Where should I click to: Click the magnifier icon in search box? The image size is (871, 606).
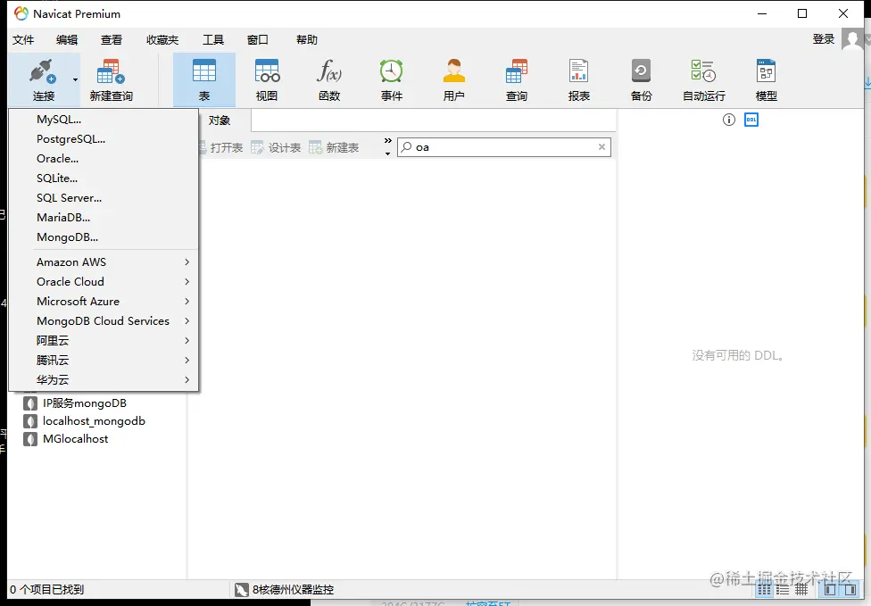(407, 147)
